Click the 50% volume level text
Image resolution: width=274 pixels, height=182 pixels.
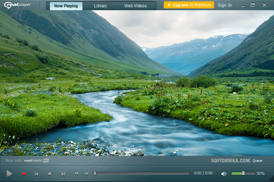(x=261, y=173)
